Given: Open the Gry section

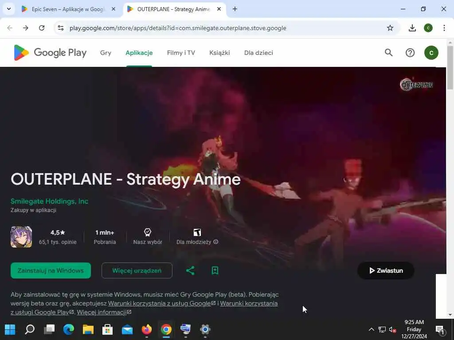Looking at the screenshot, I should pyautogui.click(x=106, y=53).
